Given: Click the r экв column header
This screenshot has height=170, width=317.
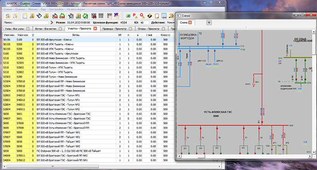Looking at the screenshot, I should pos(149,35).
